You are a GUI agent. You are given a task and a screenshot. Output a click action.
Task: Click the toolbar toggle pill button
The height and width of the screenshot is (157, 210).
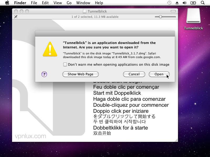(173, 11)
